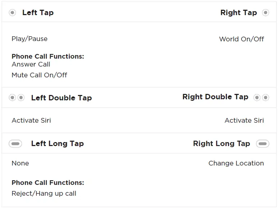The image size is (279, 209).
Task: Select the Right Tap header
Action: [x=238, y=13]
